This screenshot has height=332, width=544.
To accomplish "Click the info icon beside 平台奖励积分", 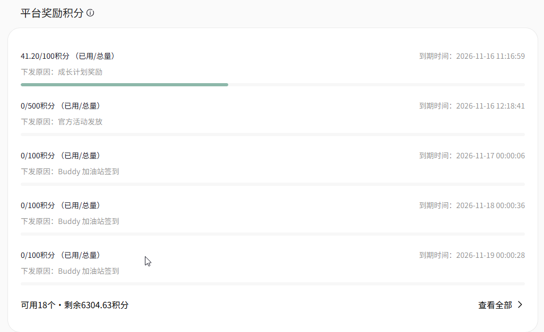I will click(x=90, y=13).
